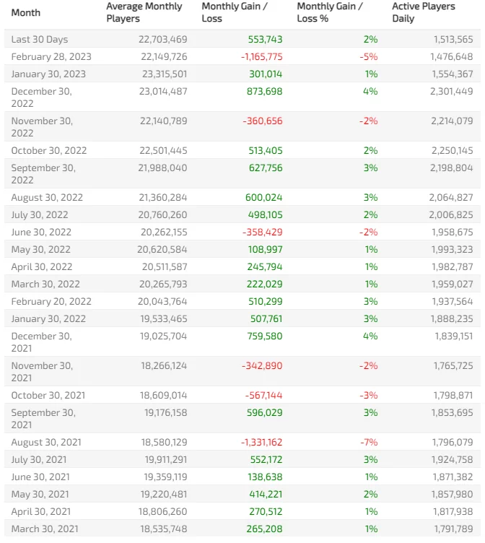Click the 'Active Players Daily' column header
The image size is (485, 543).
click(x=424, y=12)
